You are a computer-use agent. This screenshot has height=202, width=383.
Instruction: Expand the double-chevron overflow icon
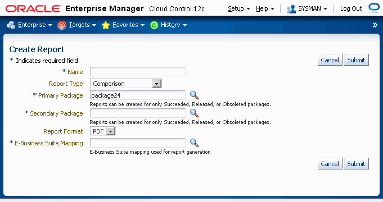click(375, 25)
